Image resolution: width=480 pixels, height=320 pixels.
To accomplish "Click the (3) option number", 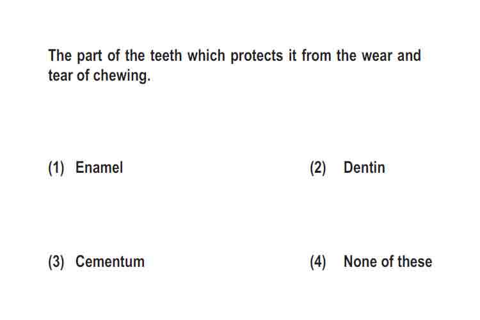I will (x=56, y=262).
